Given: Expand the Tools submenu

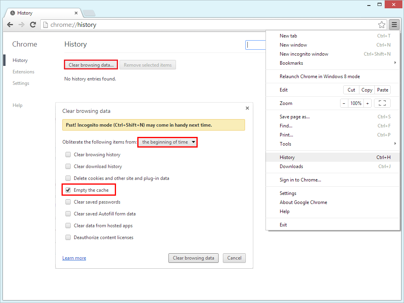Looking at the screenshot, I should (x=285, y=144).
